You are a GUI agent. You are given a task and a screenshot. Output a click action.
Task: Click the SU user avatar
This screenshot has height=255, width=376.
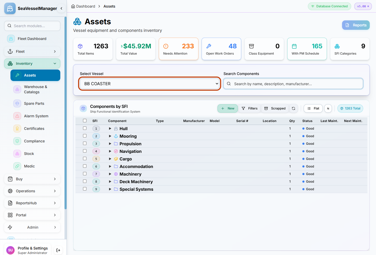point(10,250)
